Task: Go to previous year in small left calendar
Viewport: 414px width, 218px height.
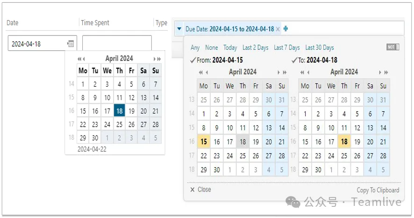Action: point(79,59)
